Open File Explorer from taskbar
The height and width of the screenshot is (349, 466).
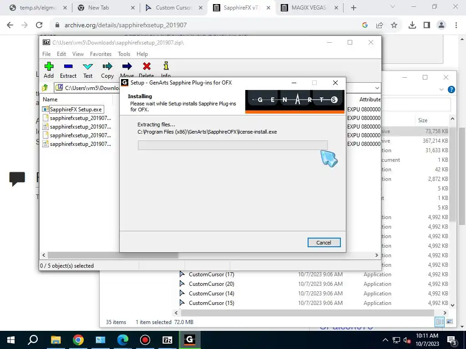tap(56, 340)
